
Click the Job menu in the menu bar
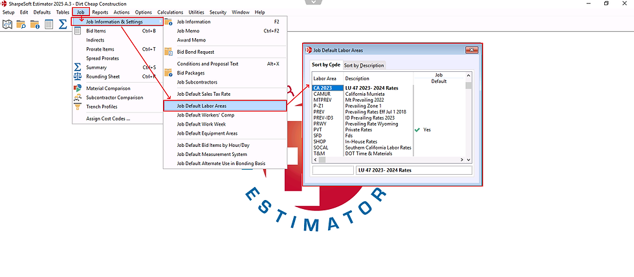(81, 12)
